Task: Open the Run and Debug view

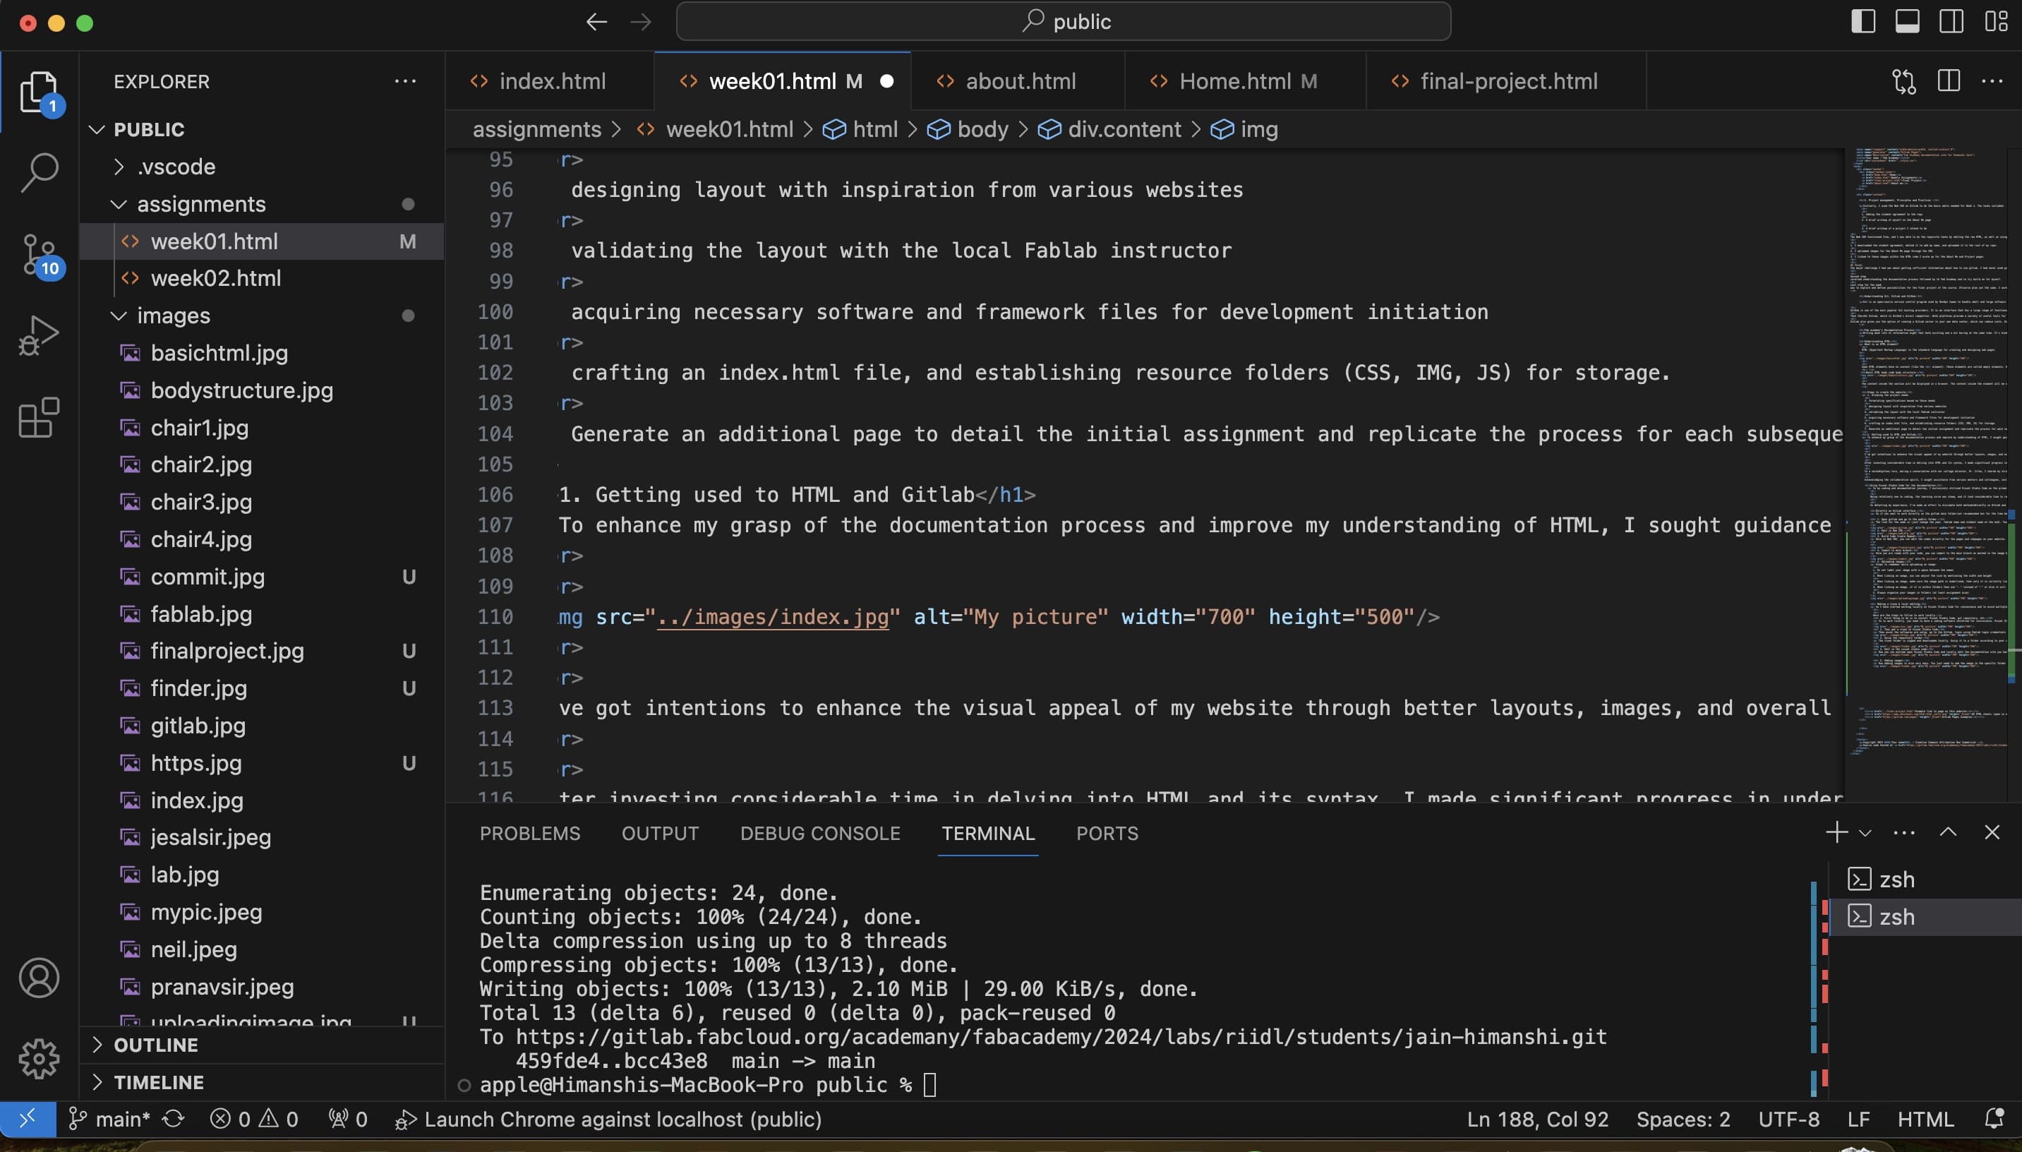Action: click(x=39, y=335)
